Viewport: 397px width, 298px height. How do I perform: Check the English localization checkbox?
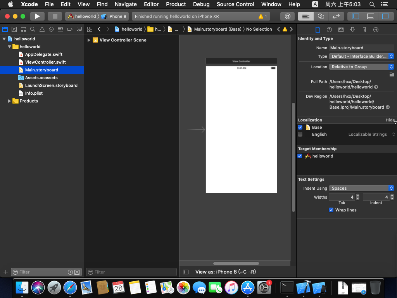tap(300, 134)
